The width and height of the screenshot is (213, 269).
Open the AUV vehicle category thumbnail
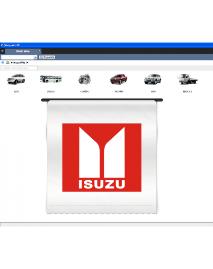point(16,79)
